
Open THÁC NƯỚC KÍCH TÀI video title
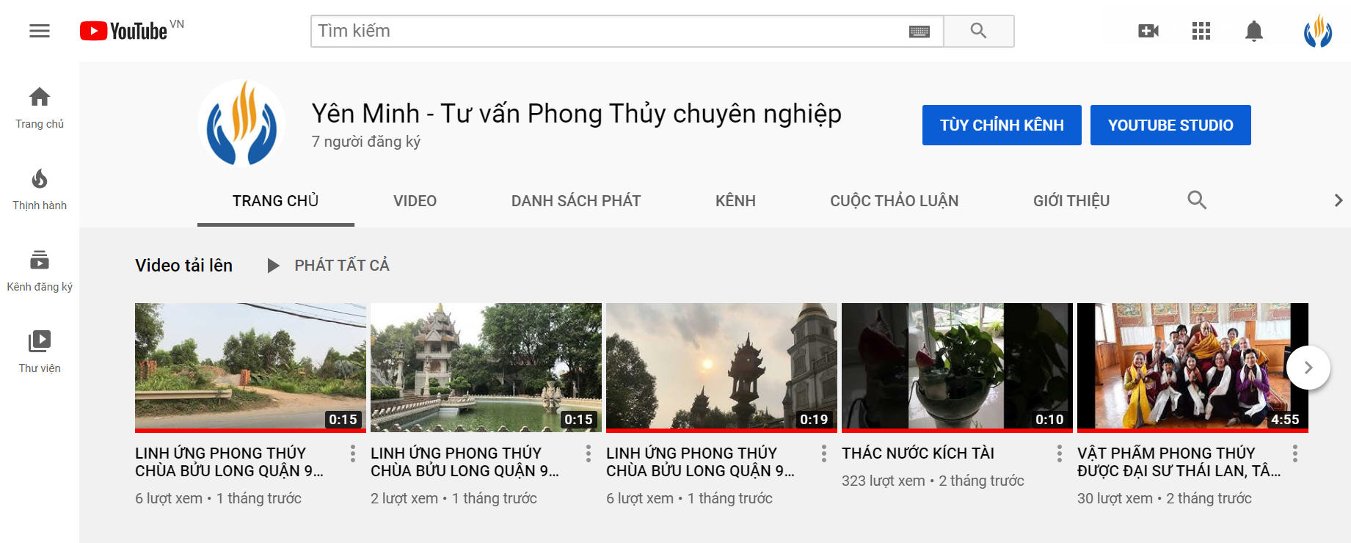918,453
